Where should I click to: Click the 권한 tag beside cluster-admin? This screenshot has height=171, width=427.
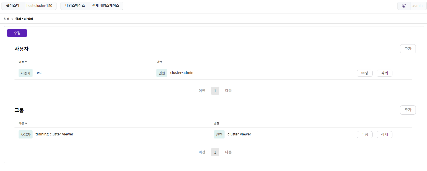click(x=162, y=73)
